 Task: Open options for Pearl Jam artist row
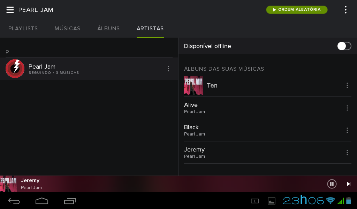click(168, 69)
